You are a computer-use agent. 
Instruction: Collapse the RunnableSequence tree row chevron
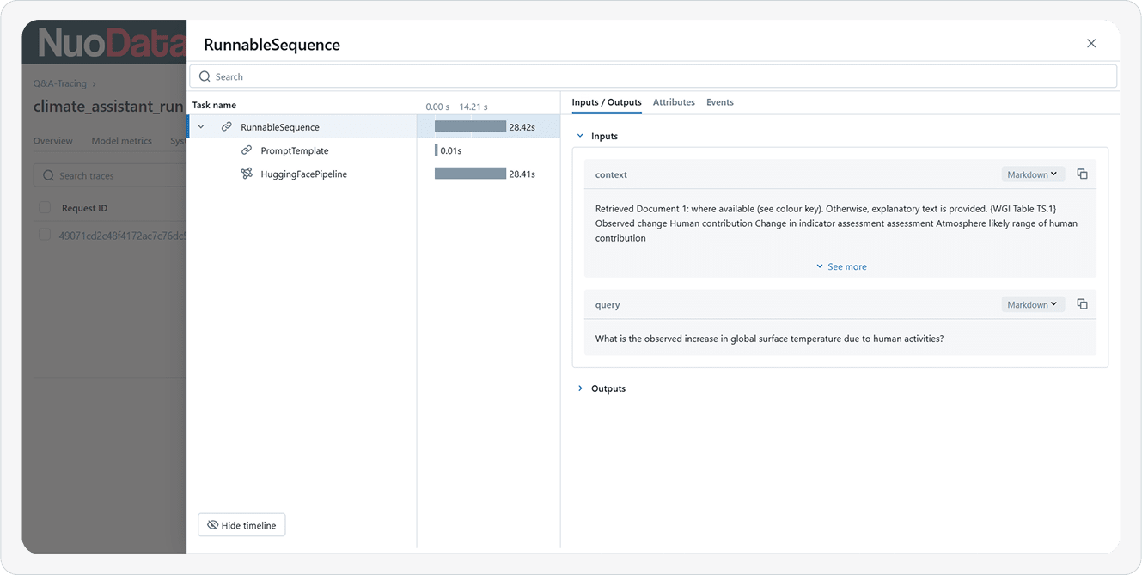click(201, 127)
